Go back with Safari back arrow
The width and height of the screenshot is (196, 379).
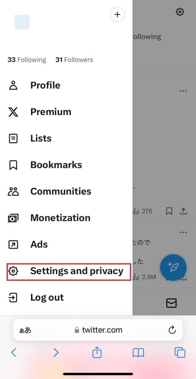click(x=14, y=353)
